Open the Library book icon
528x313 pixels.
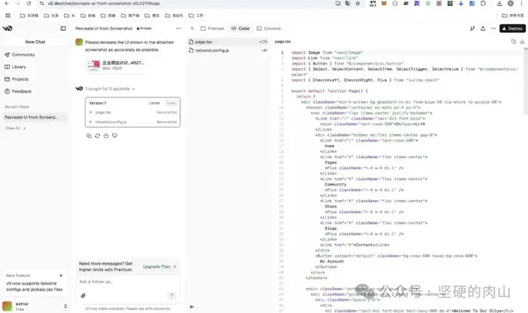pos(7,67)
